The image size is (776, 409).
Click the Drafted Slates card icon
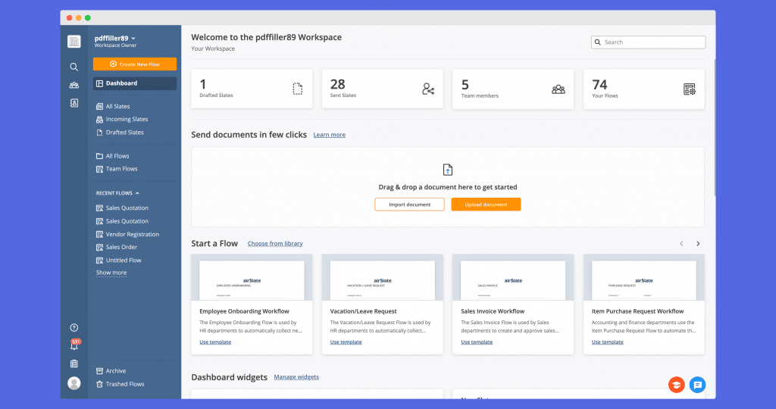[297, 89]
